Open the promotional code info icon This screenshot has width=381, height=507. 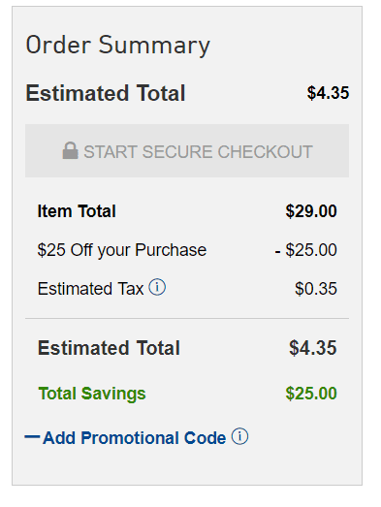(239, 436)
